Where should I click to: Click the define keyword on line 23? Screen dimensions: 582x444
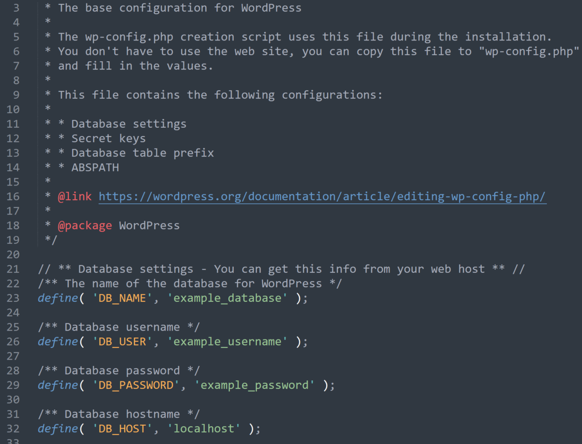(58, 298)
